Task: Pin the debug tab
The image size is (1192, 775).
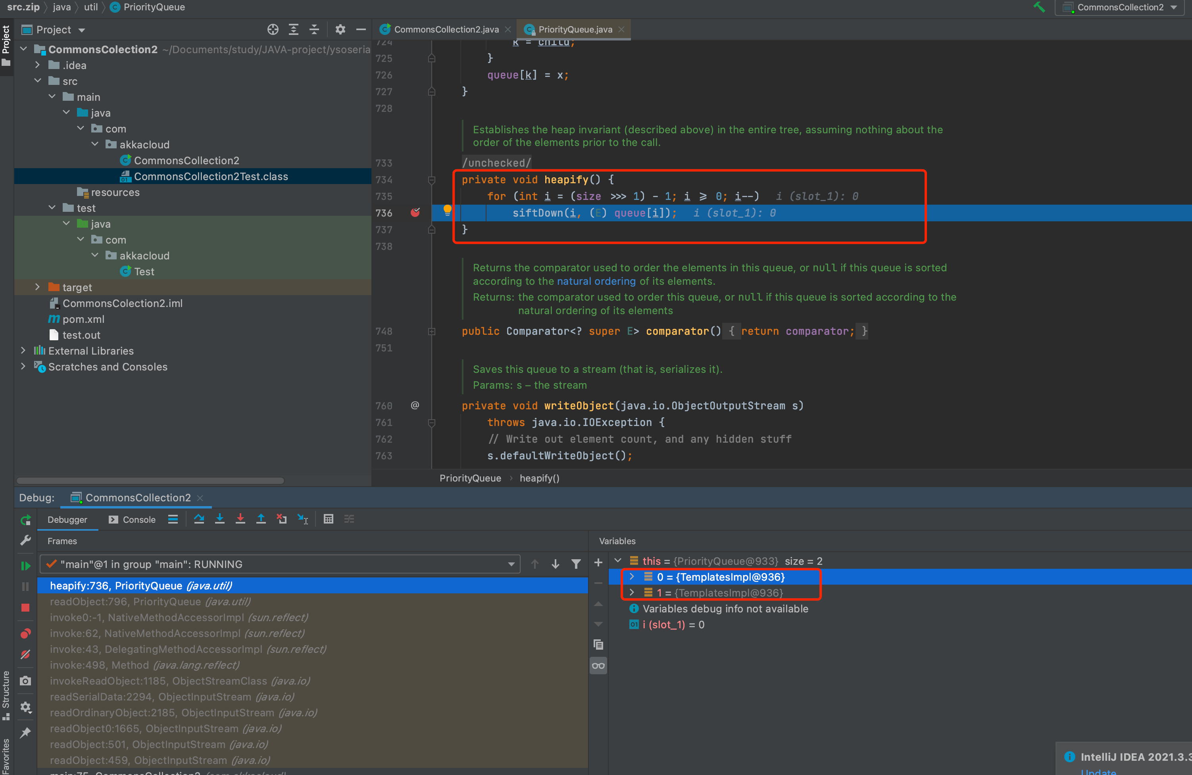Action: [25, 733]
